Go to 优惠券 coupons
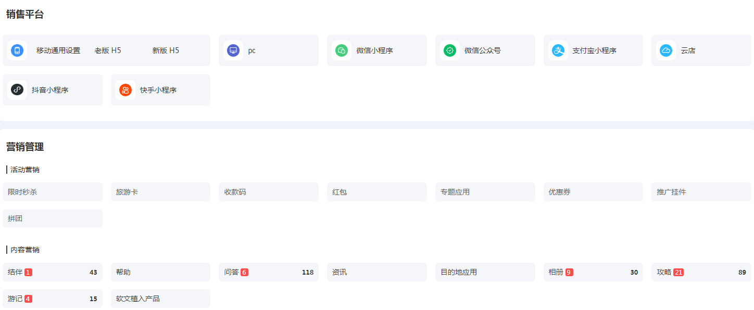 559,192
